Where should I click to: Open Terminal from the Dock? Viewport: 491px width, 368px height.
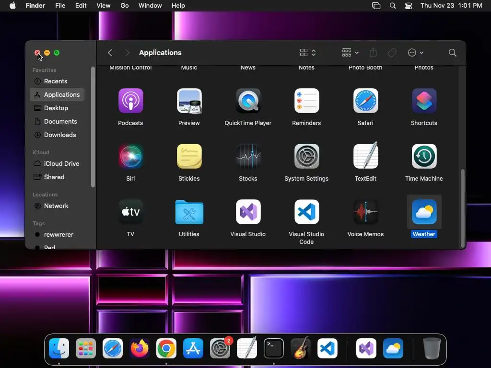[274, 348]
